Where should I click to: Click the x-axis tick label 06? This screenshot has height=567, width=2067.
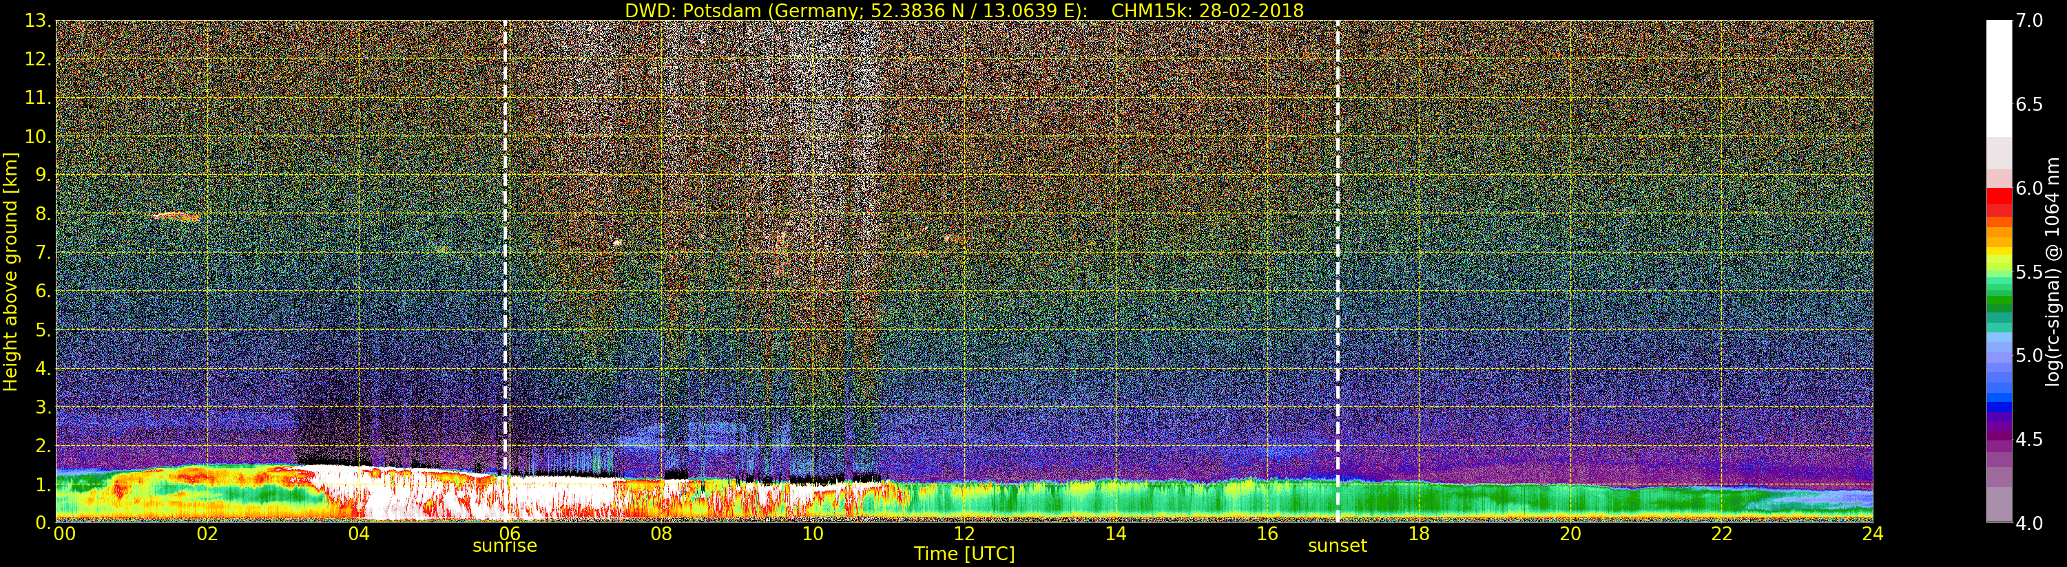pos(510,533)
